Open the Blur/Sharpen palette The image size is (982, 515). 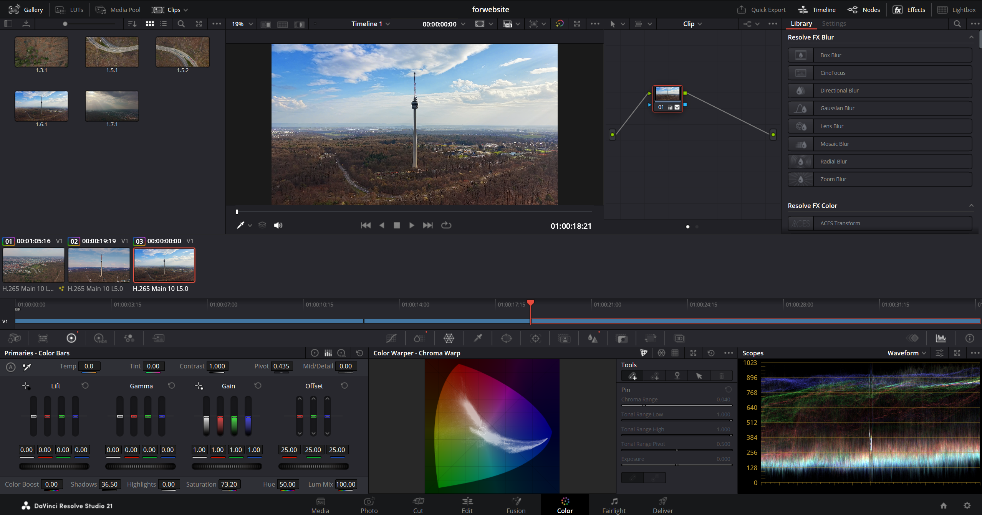[x=593, y=338]
